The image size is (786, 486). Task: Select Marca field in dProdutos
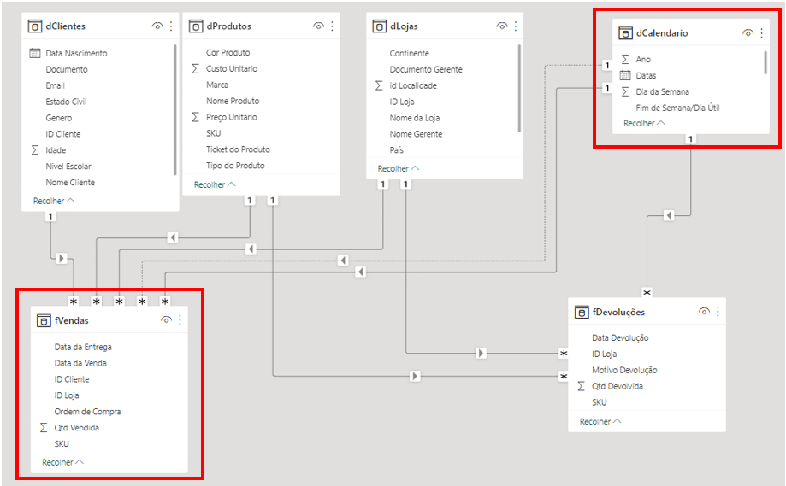pos(217,85)
